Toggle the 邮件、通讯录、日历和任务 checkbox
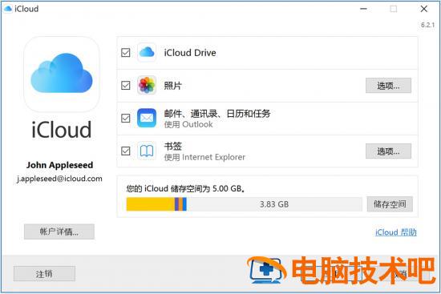The image size is (441, 294). pos(125,118)
